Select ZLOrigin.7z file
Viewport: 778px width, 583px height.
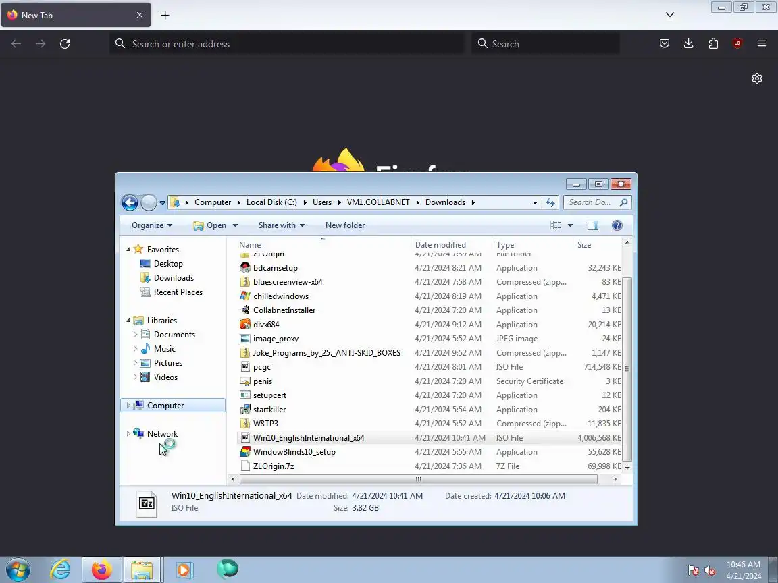coord(274,466)
